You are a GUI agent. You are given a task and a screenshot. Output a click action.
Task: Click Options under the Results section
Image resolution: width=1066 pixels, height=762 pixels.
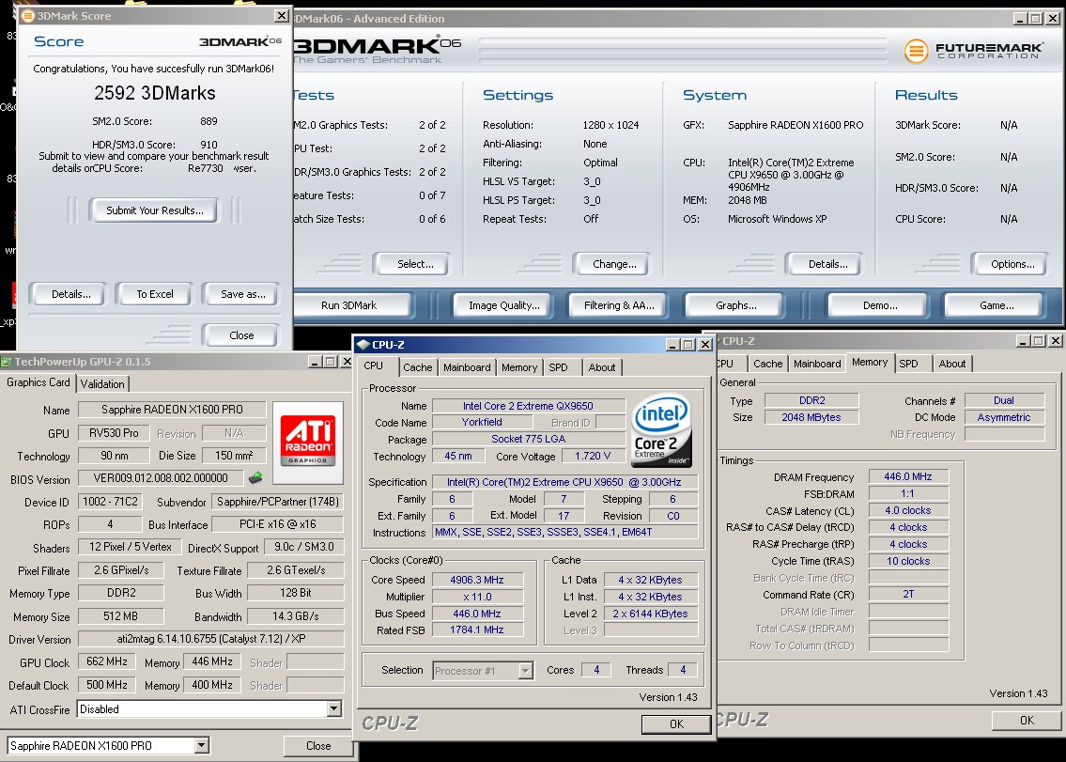[1012, 264]
